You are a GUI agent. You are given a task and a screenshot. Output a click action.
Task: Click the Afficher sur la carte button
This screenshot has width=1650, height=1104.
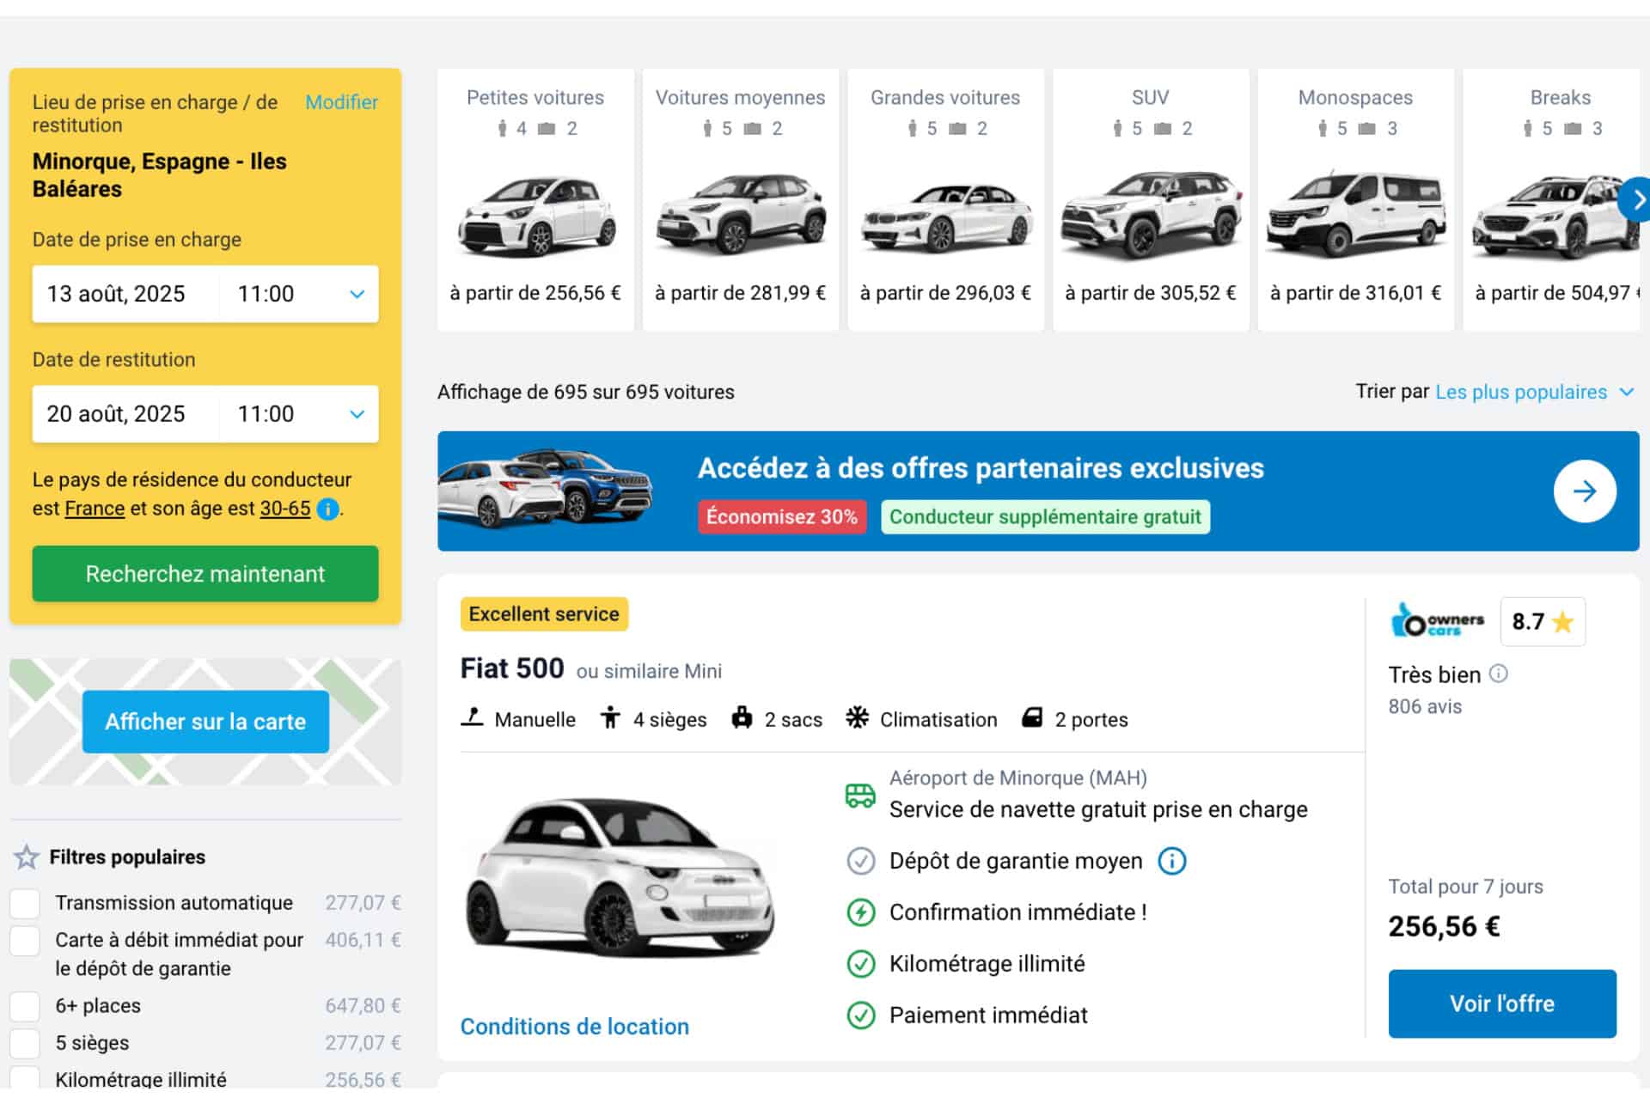(205, 722)
